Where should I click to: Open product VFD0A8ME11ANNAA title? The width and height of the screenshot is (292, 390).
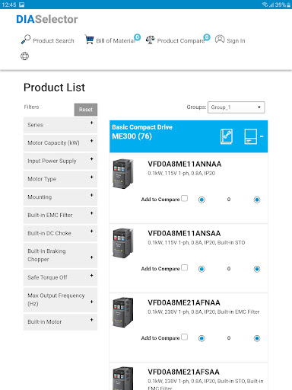[185, 164]
